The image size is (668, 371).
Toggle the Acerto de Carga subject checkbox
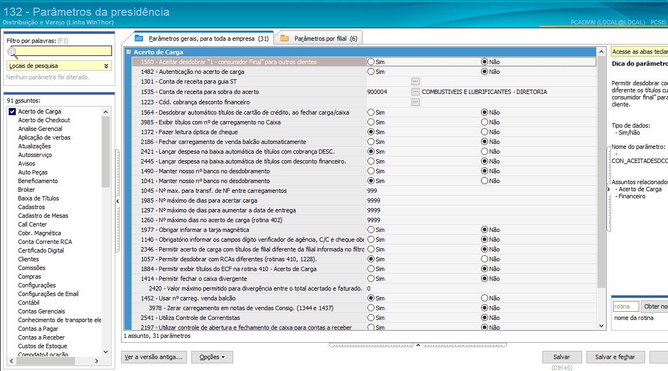tap(12, 111)
